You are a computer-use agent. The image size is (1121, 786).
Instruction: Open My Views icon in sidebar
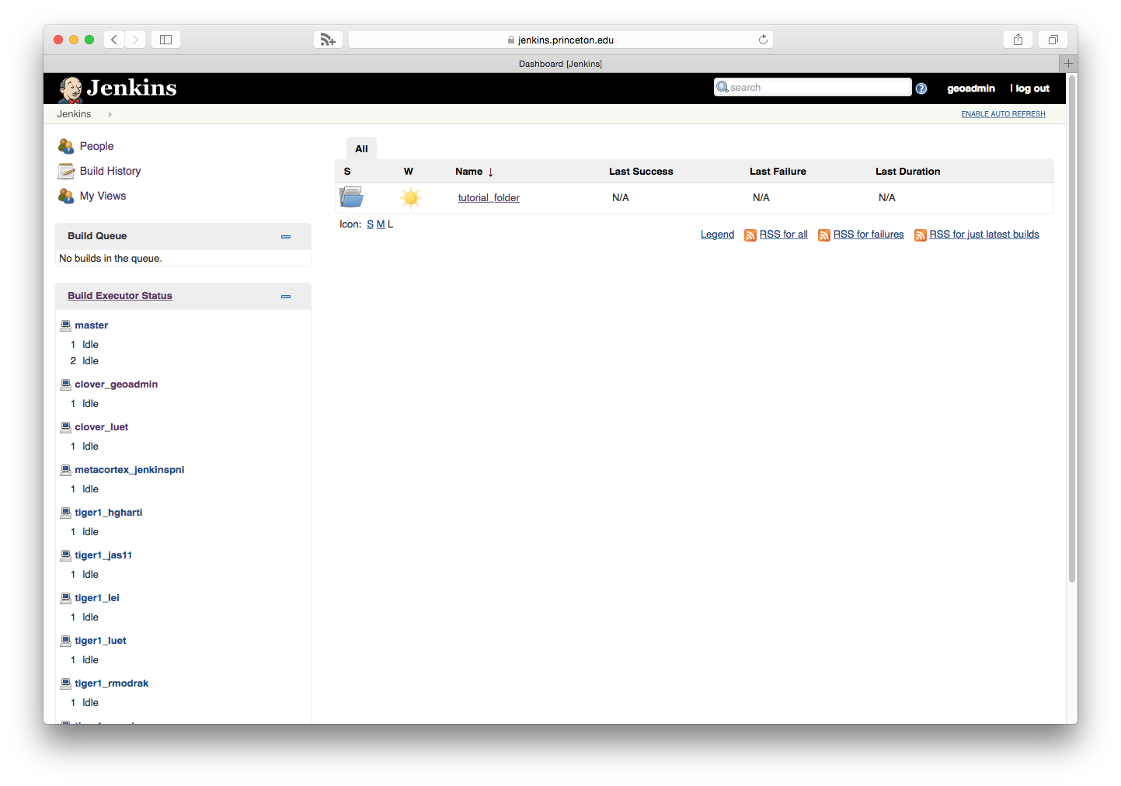(x=66, y=196)
